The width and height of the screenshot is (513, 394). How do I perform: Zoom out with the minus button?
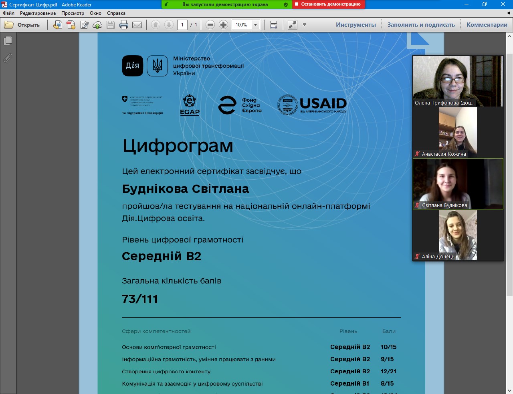[210, 25]
